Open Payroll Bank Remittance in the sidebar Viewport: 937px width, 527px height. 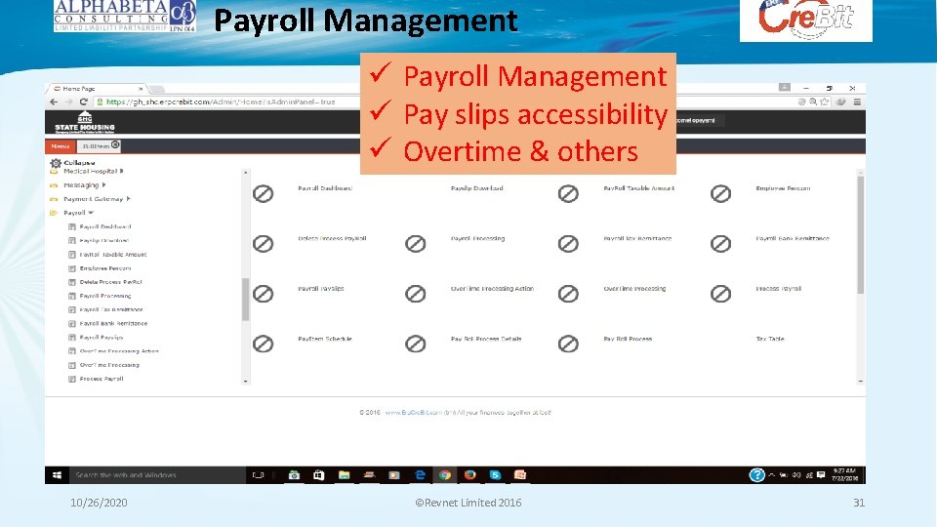pos(113,323)
